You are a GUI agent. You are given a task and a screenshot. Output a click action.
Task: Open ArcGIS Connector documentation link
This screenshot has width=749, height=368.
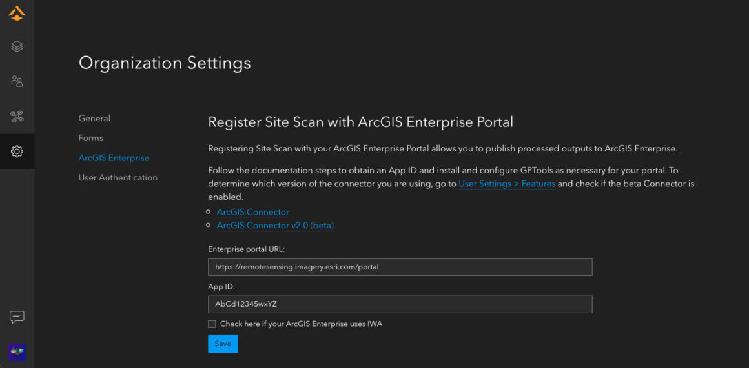(x=252, y=212)
